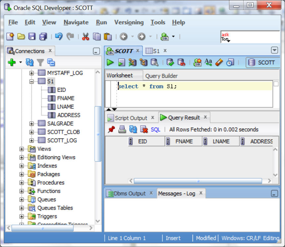
Task: Click the Rollback icon
Action: (x=181, y=62)
